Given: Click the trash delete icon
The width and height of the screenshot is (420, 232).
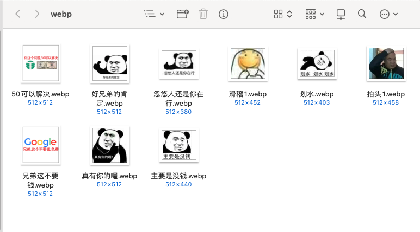Looking at the screenshot, I should click(203, 14).
